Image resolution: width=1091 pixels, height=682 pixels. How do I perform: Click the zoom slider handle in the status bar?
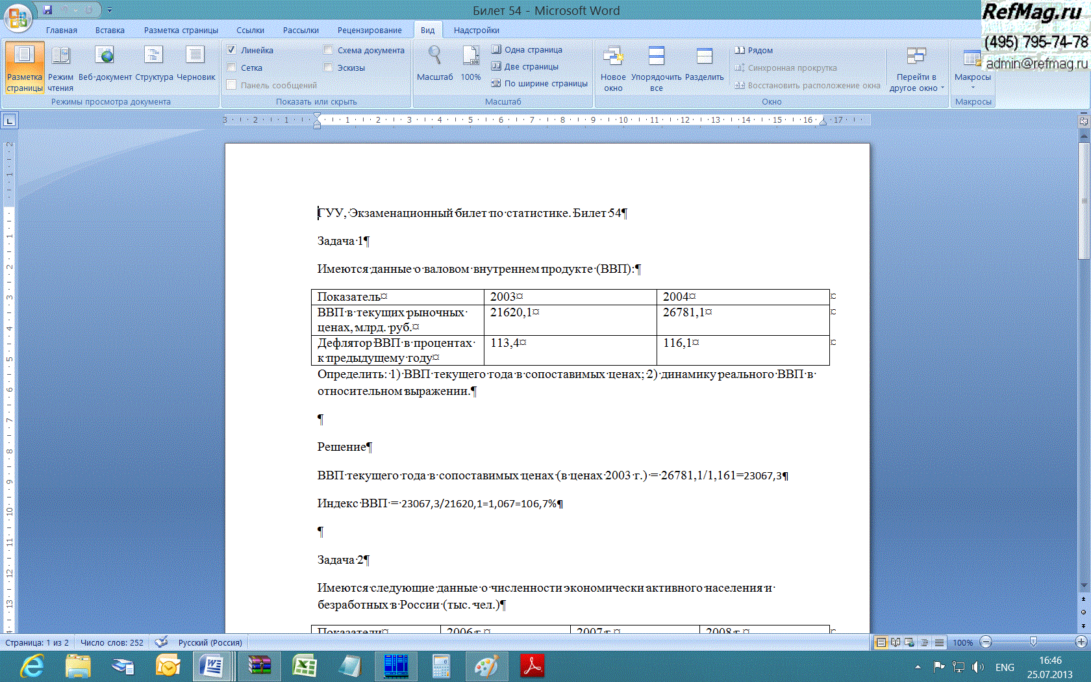(x=1033, y=642)
